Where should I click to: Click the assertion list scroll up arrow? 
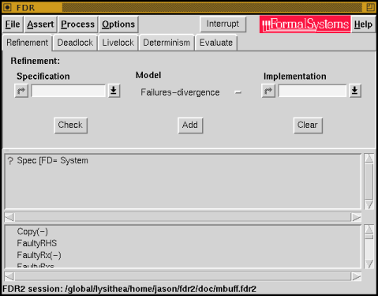coord(369,159)
